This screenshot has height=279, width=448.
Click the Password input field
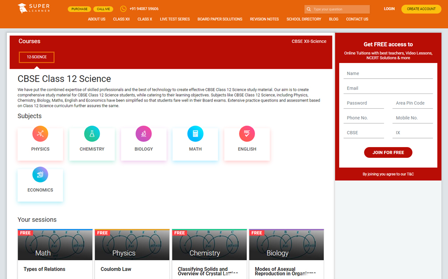[364, 103]
